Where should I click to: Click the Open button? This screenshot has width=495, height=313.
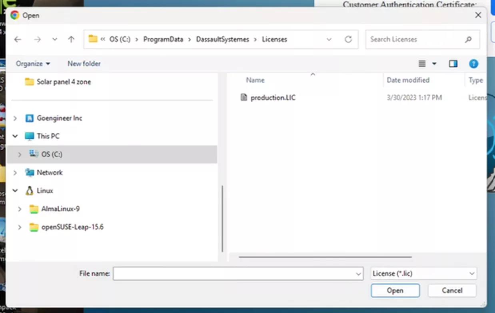[x=395, y=291]
